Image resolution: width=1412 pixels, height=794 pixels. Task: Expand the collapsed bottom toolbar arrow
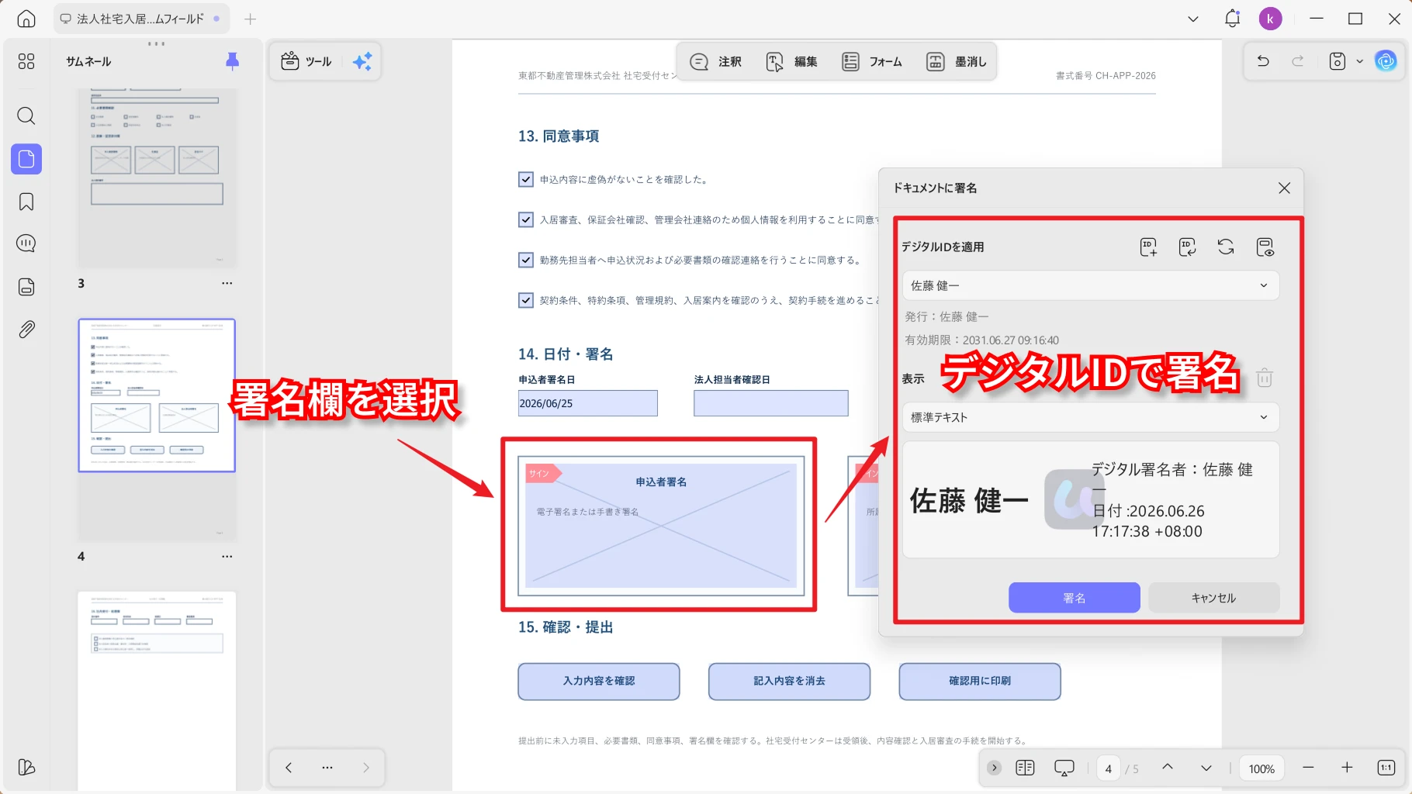pyautogui.click(x=994, y=768)
